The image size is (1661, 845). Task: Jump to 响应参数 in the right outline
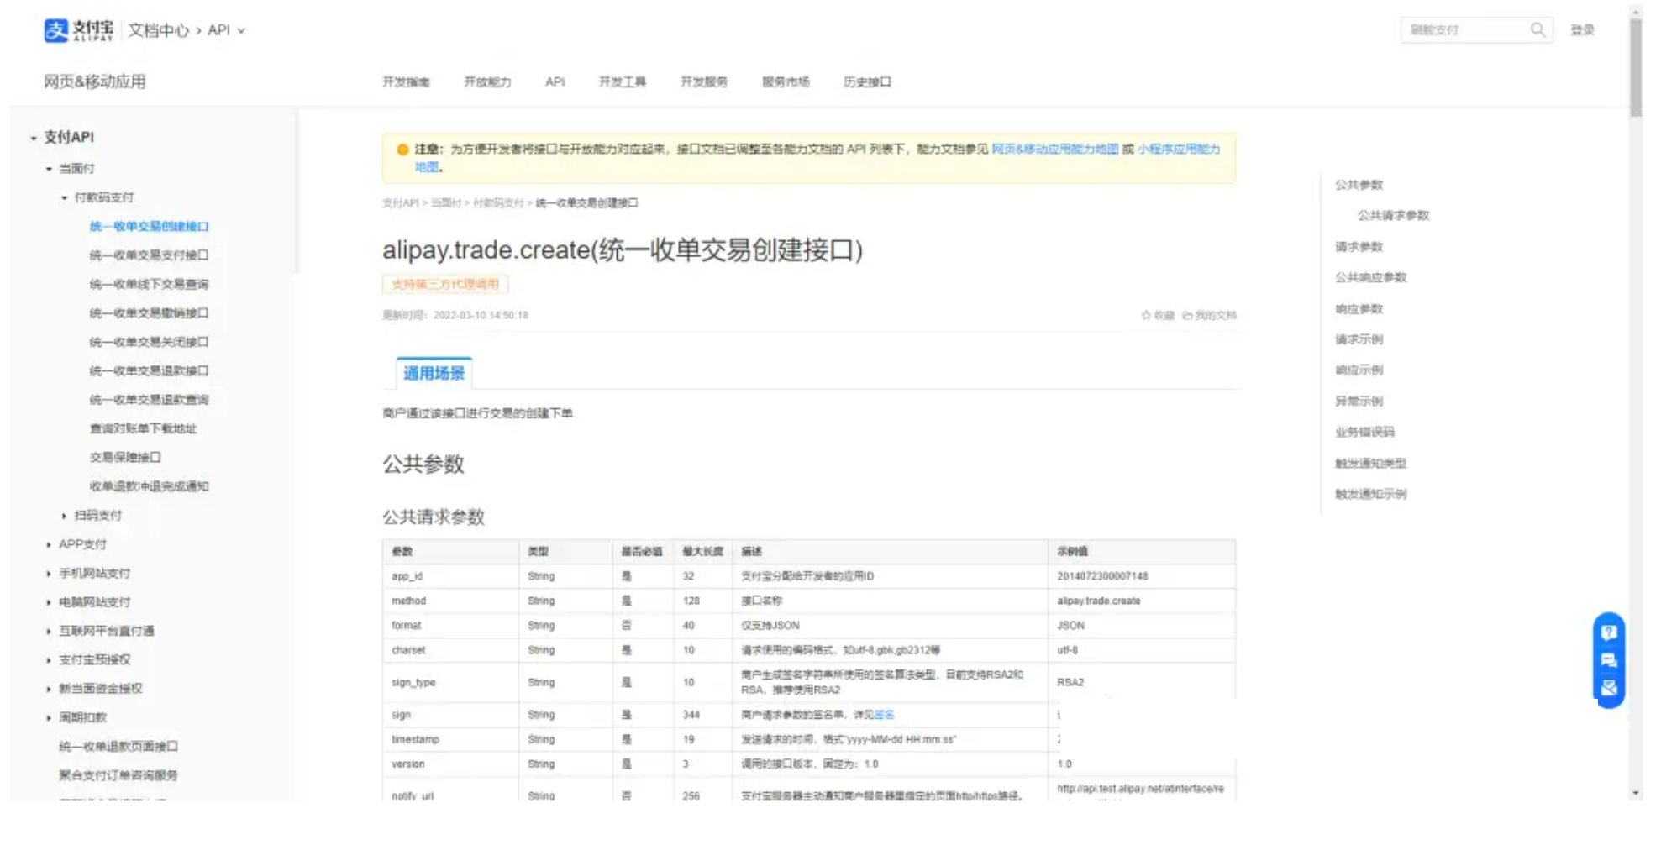coord(1359,309)
